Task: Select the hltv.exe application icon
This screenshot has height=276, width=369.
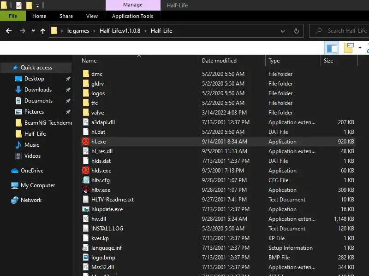Action: [86, 190]
